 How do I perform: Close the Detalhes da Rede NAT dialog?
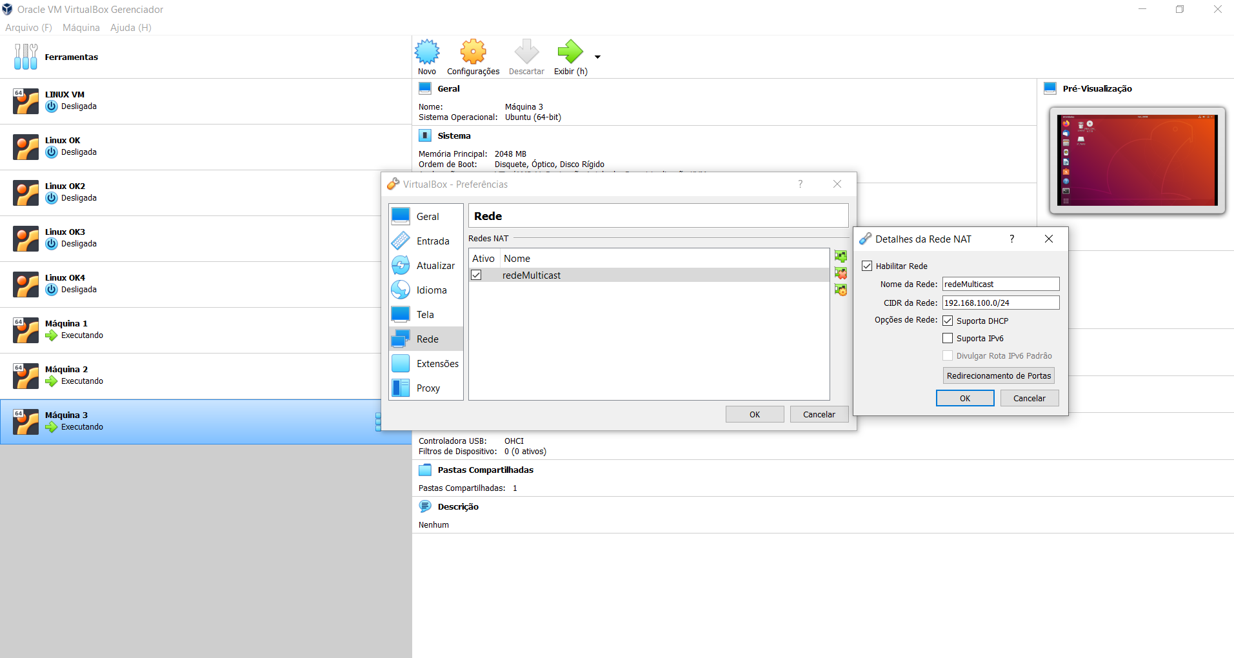1049,239
